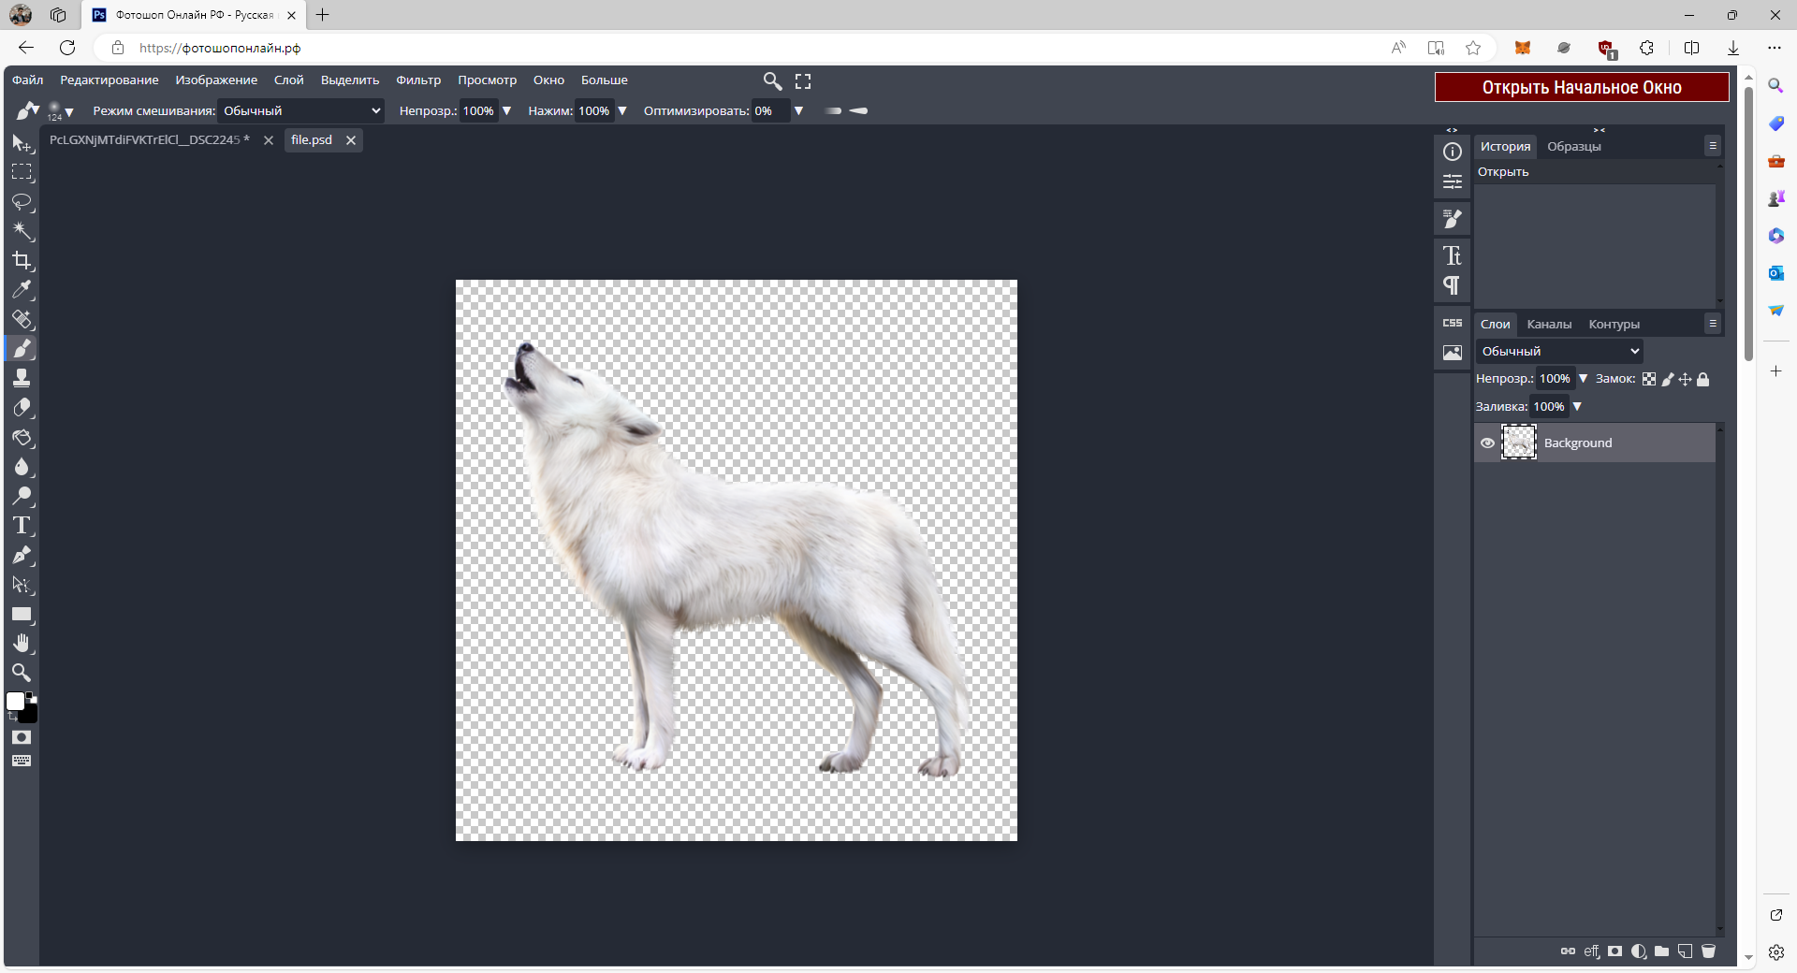Pick the Eyedropper tool
This screenshot has height=973, width=1797.
pos(22,290)
